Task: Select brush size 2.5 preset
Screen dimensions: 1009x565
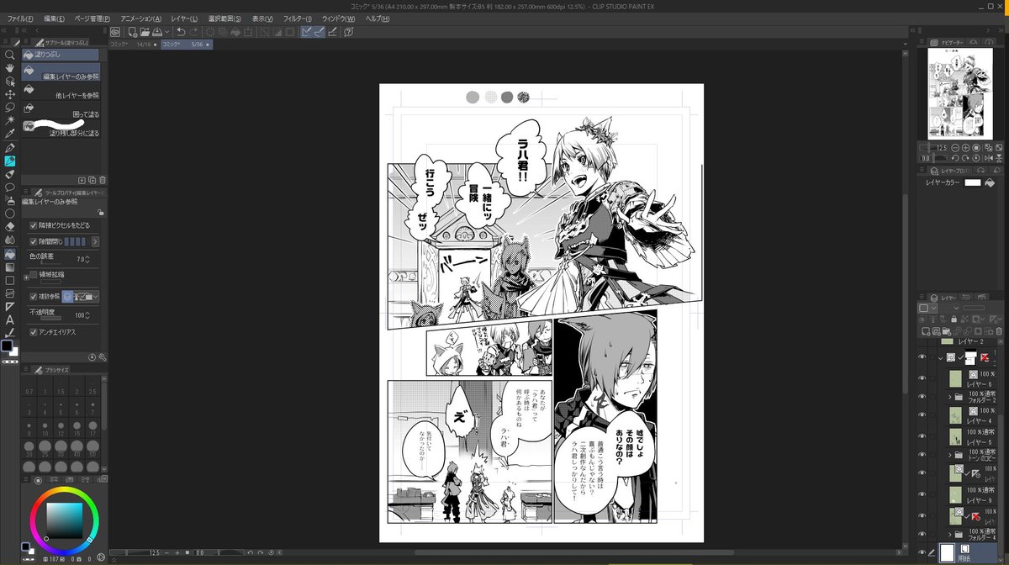Action: point(93,388)
